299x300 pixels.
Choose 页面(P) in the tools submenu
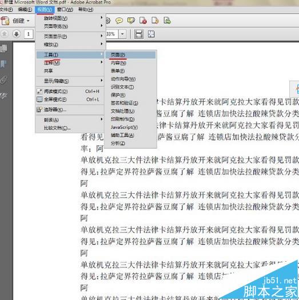tap(130, 55)
